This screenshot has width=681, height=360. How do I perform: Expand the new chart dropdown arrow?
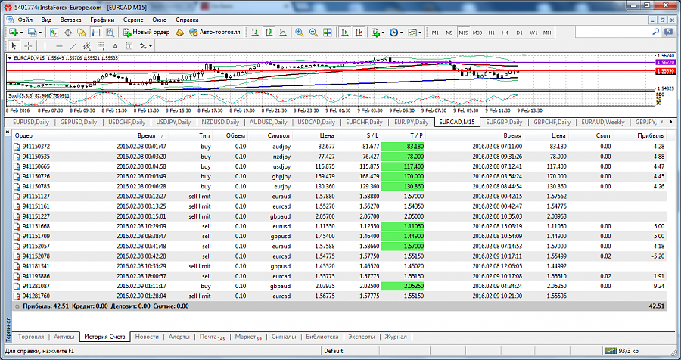21,33
